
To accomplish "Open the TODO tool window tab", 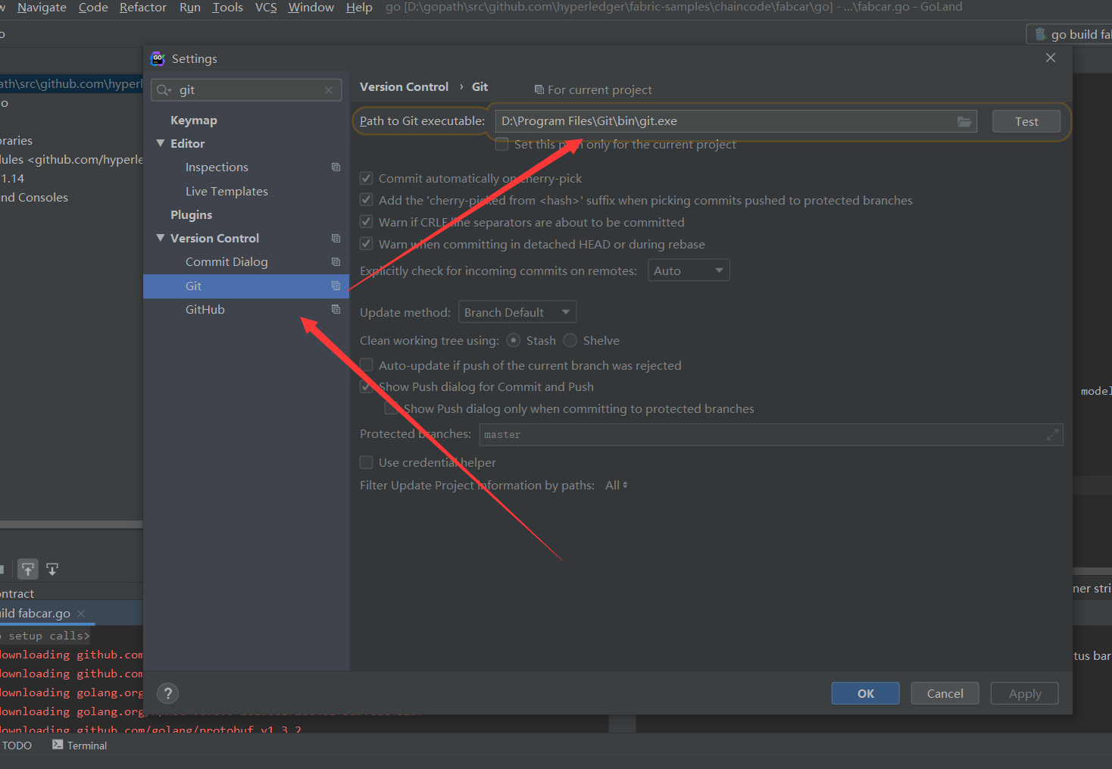I will coord(17,746).
